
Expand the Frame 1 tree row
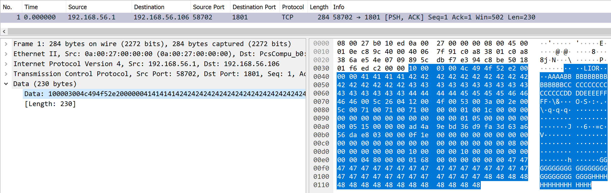click(6, 44)
